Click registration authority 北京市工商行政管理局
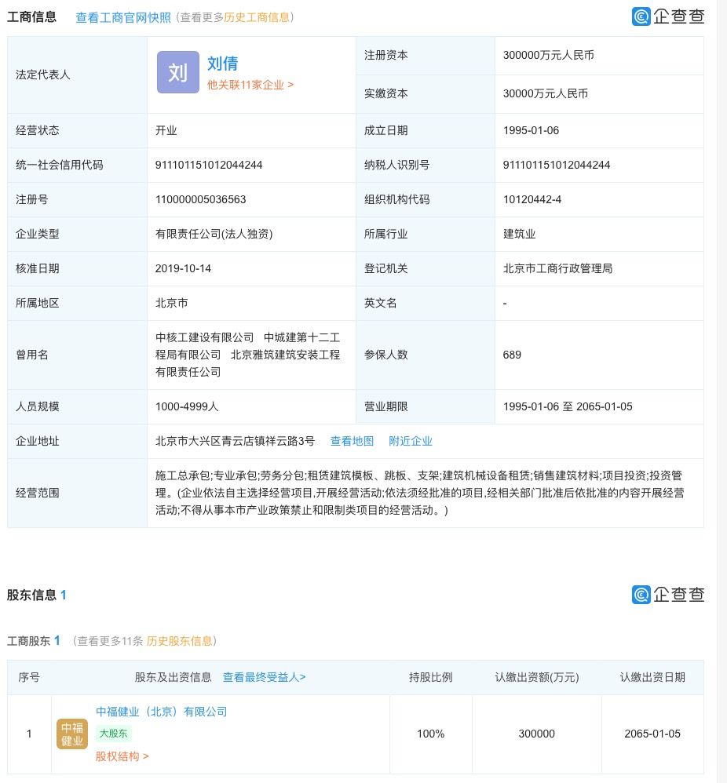This screenshot has width=727, height=783. coord(557,268)
